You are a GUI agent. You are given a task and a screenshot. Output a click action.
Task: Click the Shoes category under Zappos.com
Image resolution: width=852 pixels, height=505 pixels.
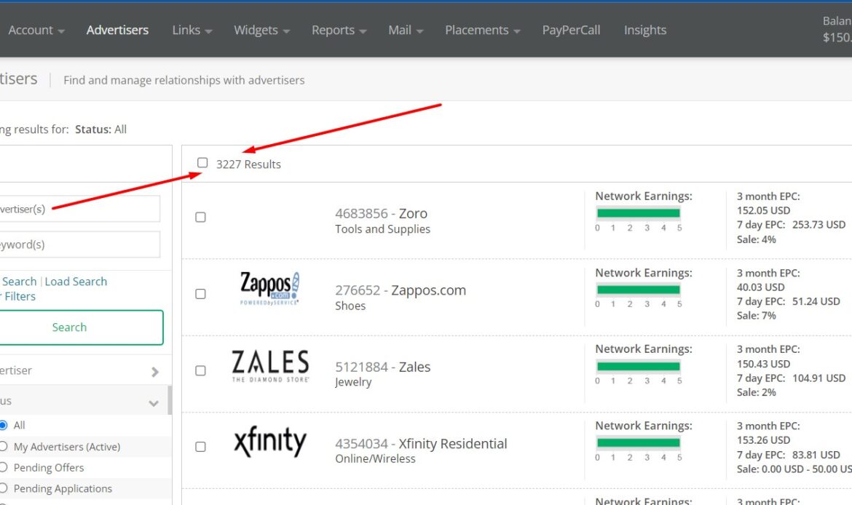pos(350,306)
